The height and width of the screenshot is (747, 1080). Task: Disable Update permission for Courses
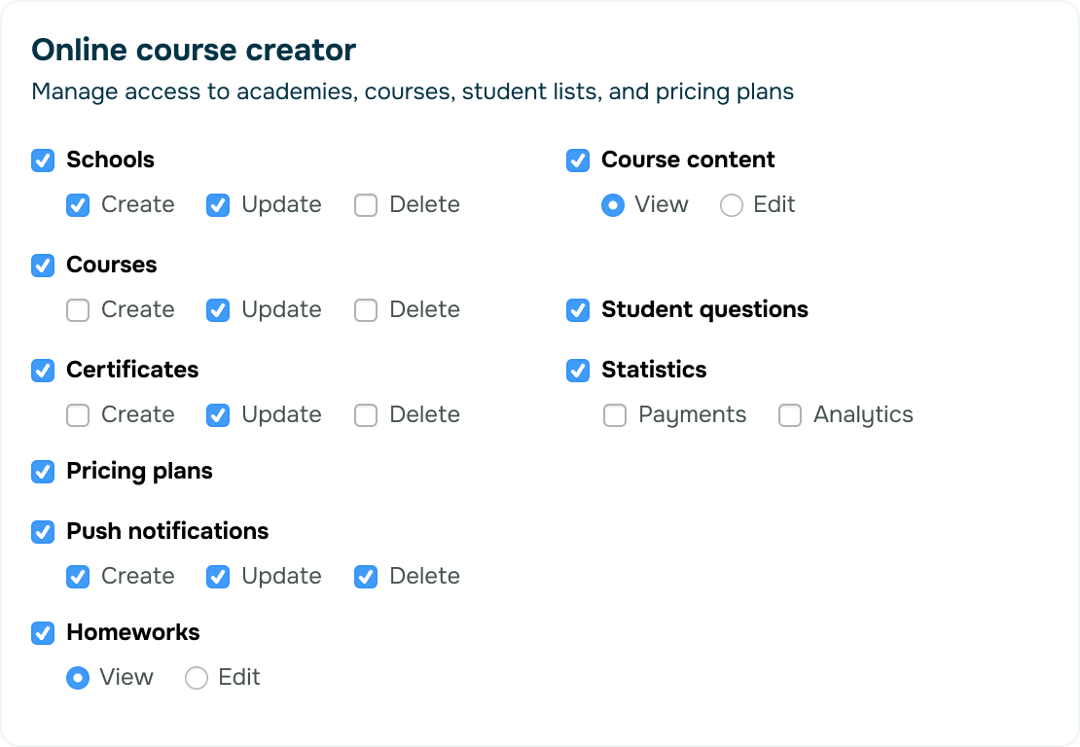[218, 310]
